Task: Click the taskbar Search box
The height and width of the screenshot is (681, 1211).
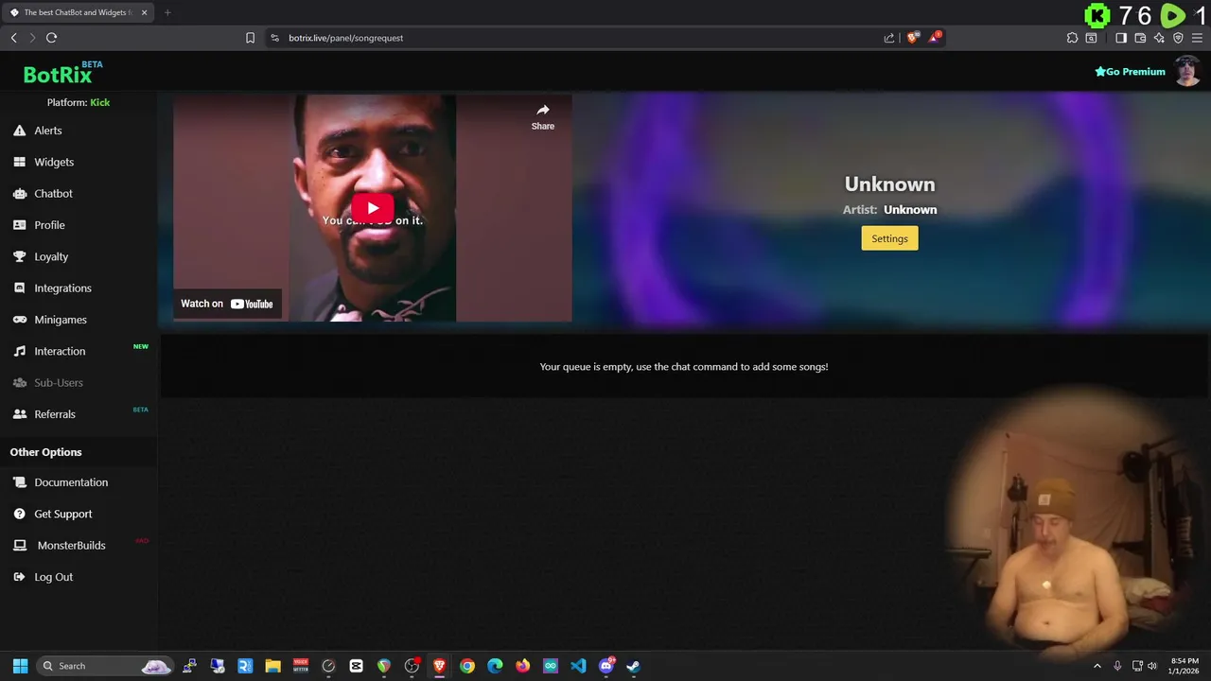Action: pyautogui.click(x=105, y=666)
